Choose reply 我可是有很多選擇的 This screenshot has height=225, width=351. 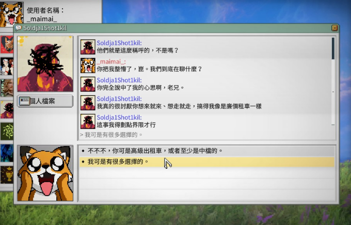tap(207, 162)
